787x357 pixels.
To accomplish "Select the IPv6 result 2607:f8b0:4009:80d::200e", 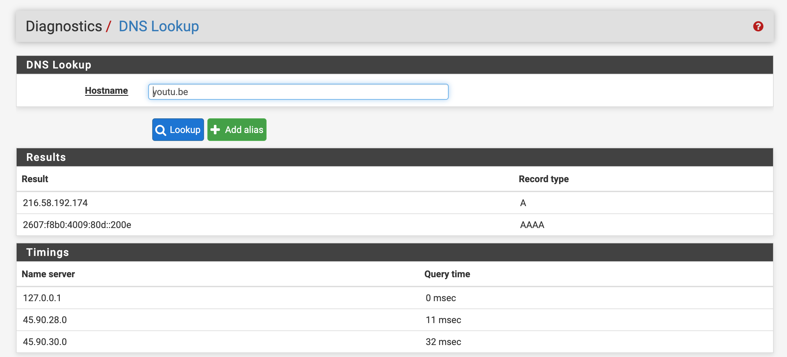I will click(x=77, y=225).
